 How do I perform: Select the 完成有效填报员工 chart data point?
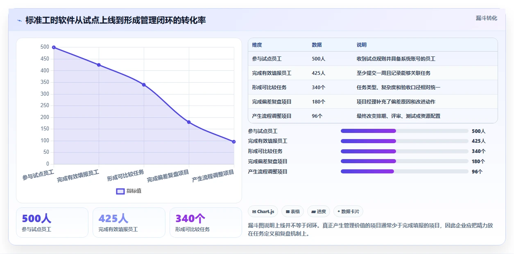click(x=99, y=65)
